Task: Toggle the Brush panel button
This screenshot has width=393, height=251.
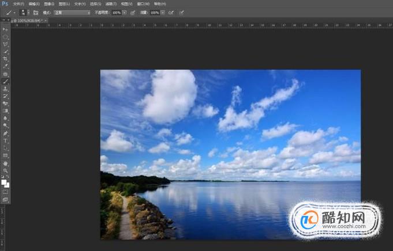Action: pos(36,13)
